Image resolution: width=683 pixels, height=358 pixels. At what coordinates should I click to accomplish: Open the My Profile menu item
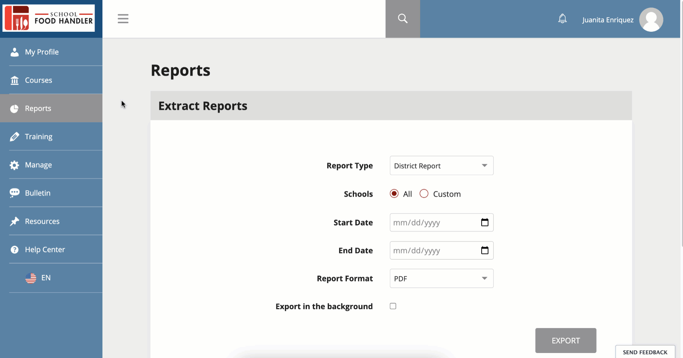tap(51, 52)
